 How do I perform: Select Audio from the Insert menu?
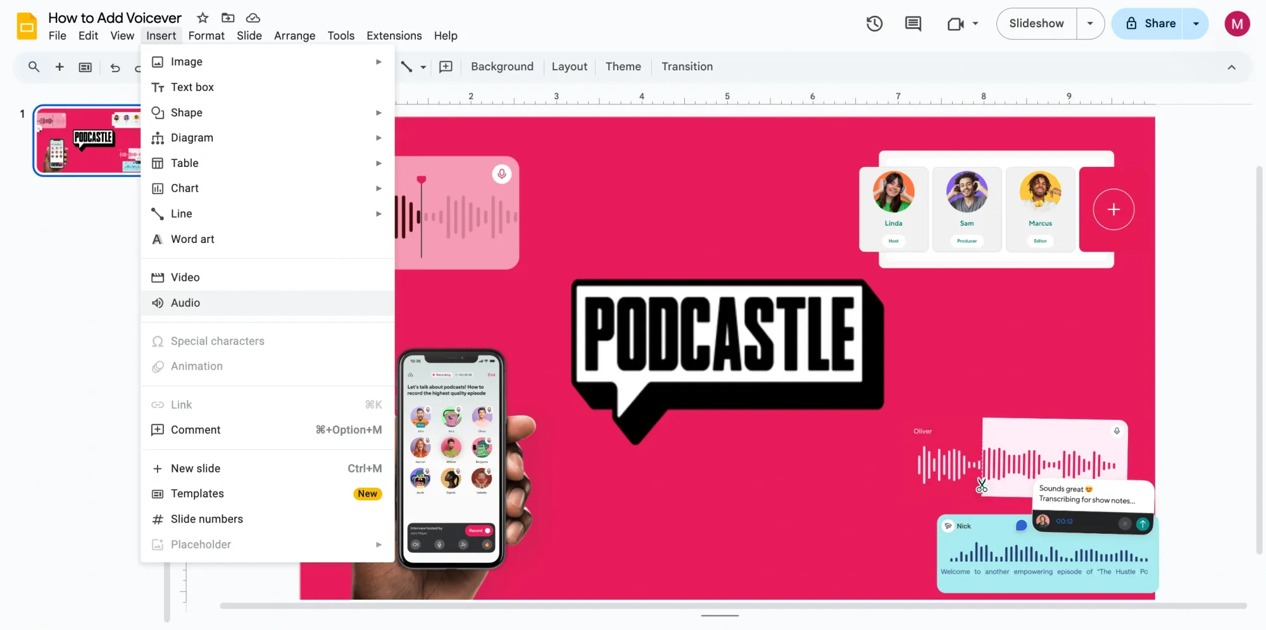185,303
